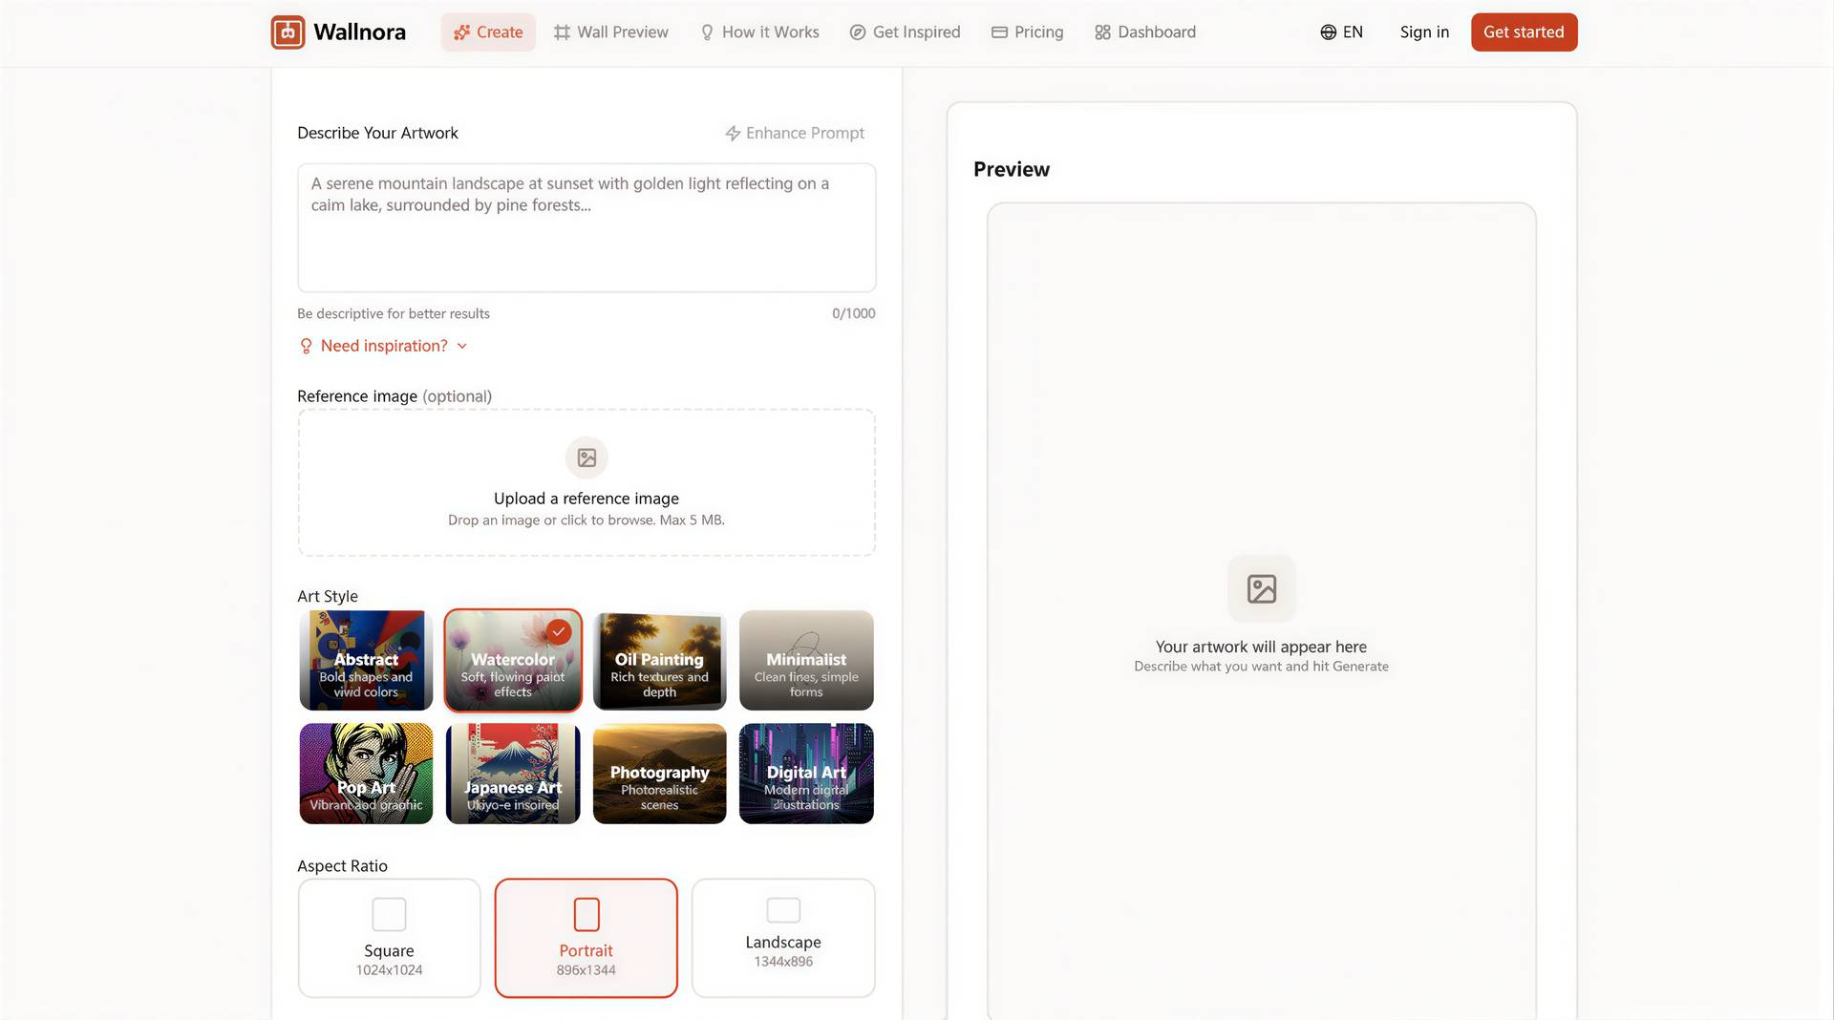
Task: Open the Pricing page
Action: point(1027,32)
